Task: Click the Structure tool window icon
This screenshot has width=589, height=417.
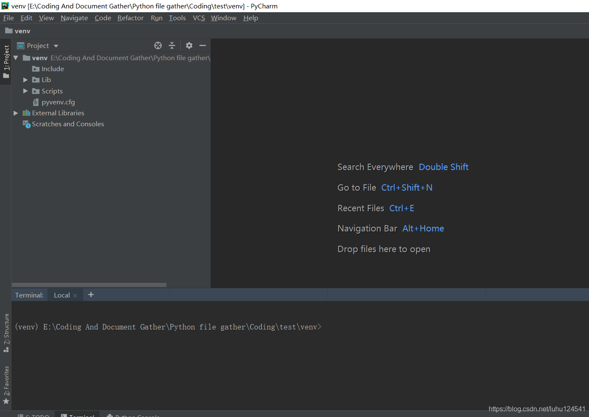Action: point(6,349)
